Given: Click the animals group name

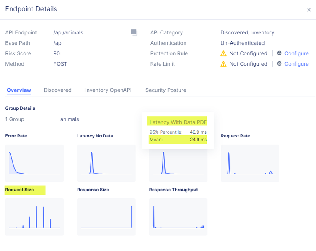Looking at the screenshot, I should click(70, 119).
